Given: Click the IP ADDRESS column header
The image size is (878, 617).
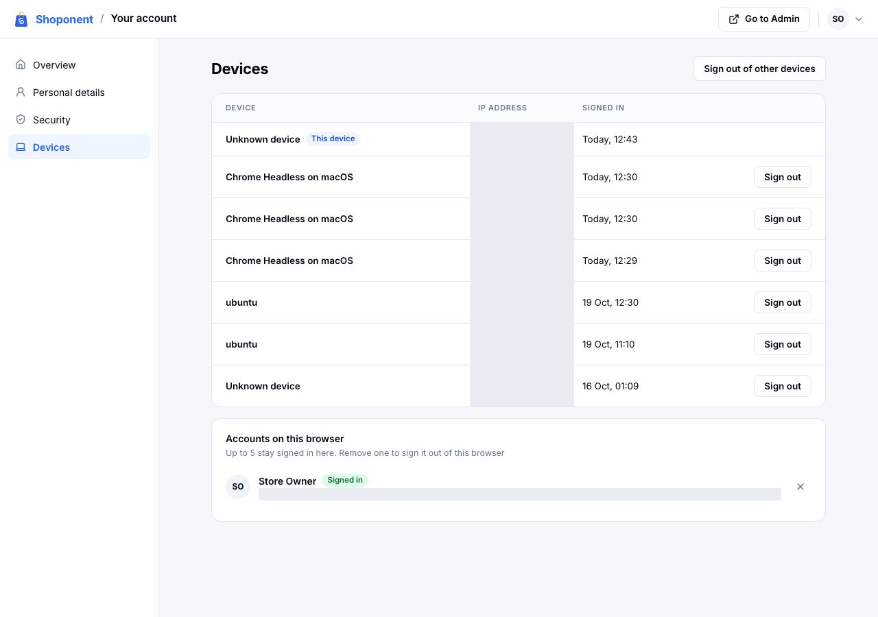Looking at the screenshot, I should click(503, 108).
